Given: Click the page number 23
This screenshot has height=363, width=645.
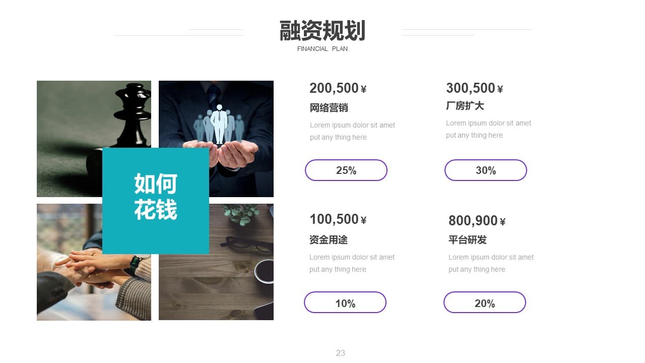Looking at the screenshot, I should tap(341, 353).
